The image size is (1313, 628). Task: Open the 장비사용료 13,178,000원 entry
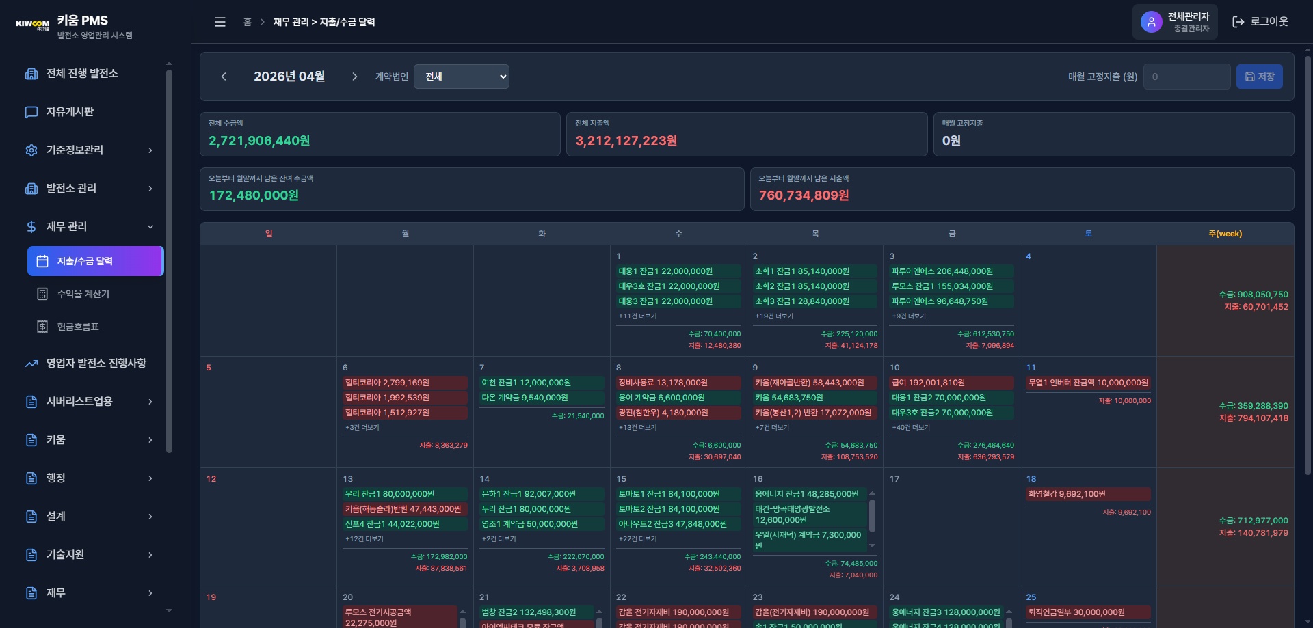[x=678, y=383]
